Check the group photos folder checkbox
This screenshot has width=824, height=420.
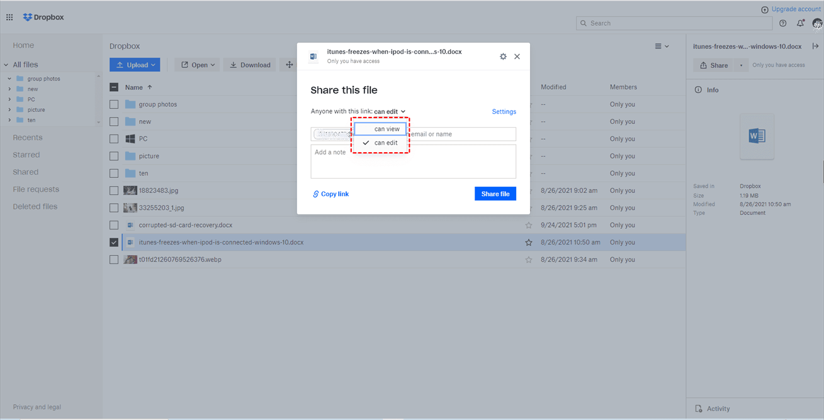pyautogui.click(x=114, y=104)
